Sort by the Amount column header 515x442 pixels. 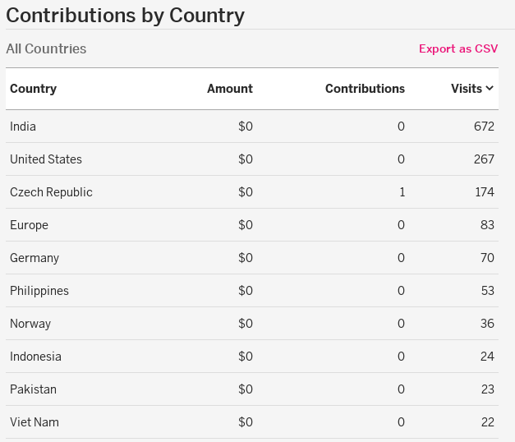point(230,89)
